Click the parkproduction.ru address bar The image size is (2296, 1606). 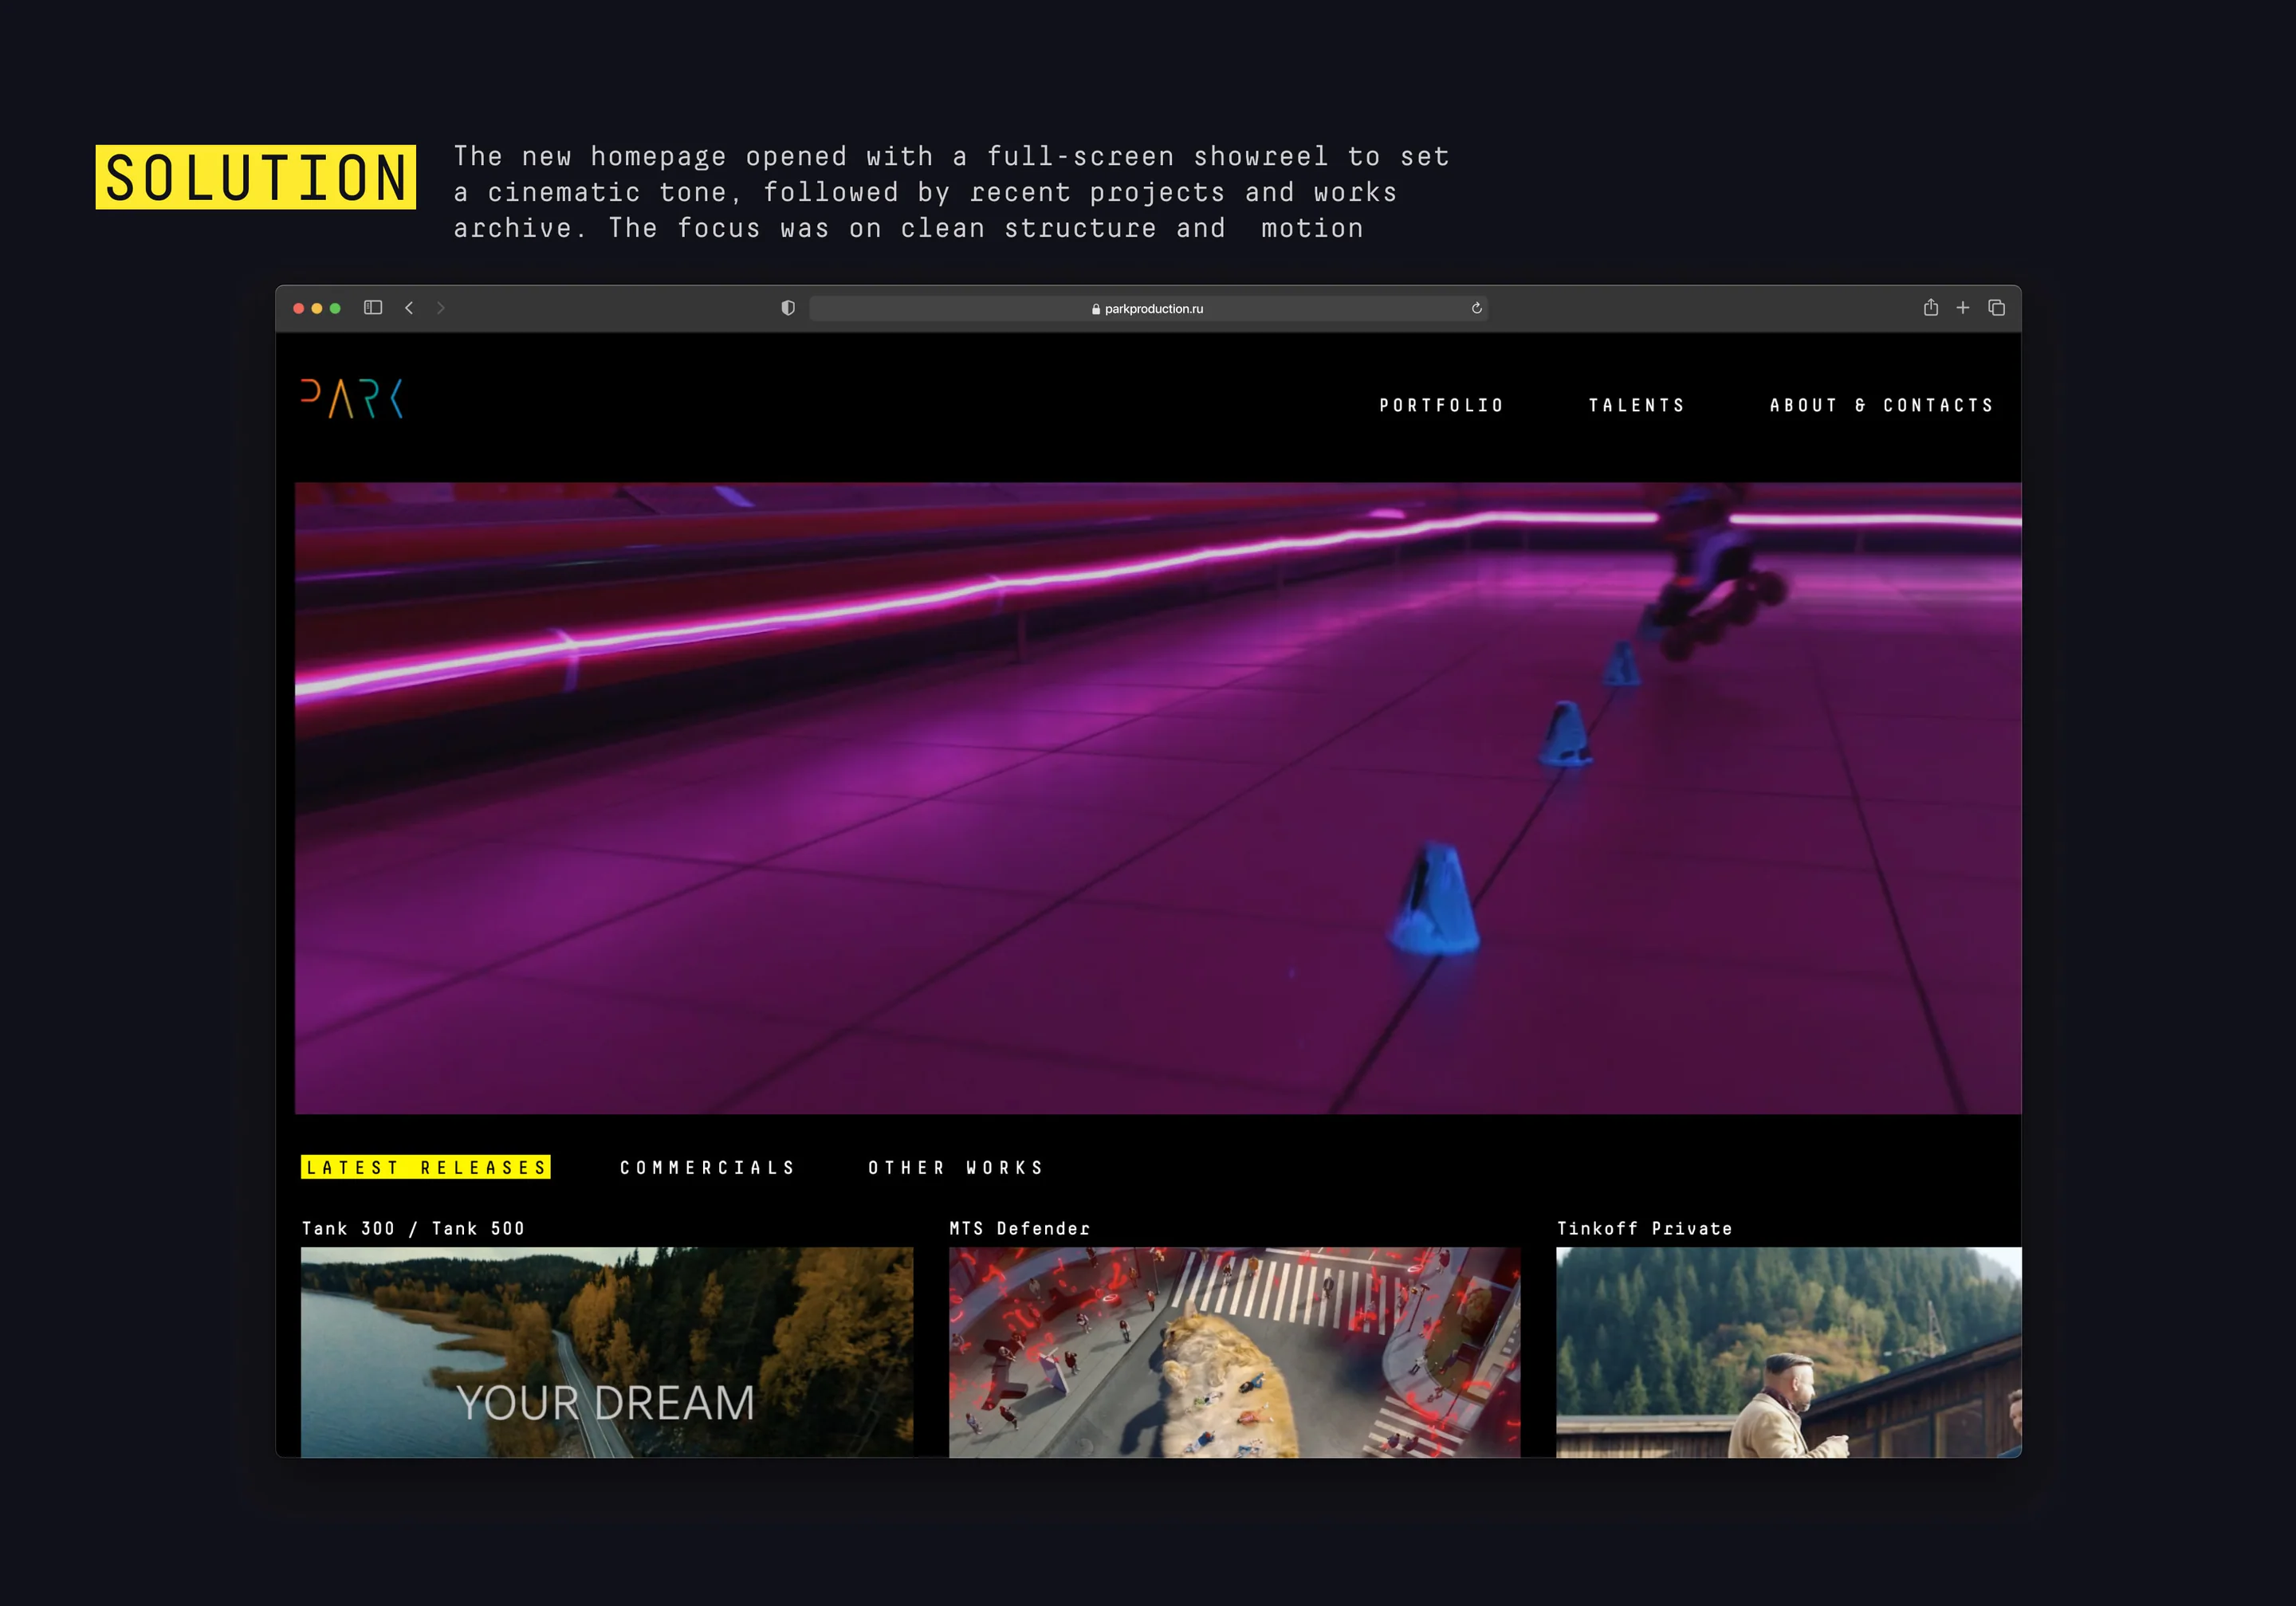[x=1148, y=309]
